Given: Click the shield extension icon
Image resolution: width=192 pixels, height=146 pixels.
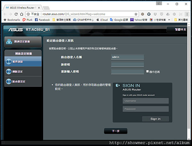Looking at the screenshot, I should 162,14.
